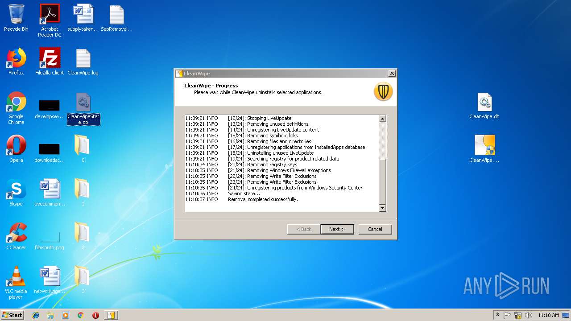Close the CleanWipe window

point(392,74)
